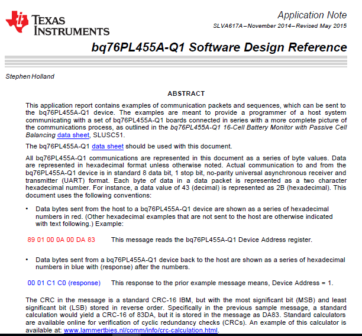
Task: Click the line 'This application report contains examples'
Action: 186,105
